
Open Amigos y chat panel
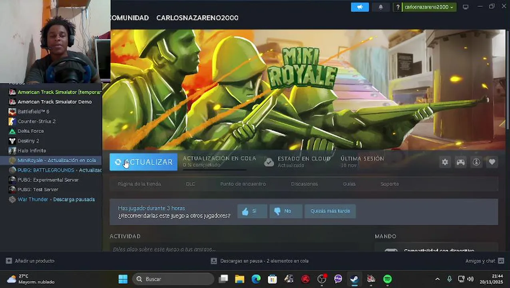(485, 261)
